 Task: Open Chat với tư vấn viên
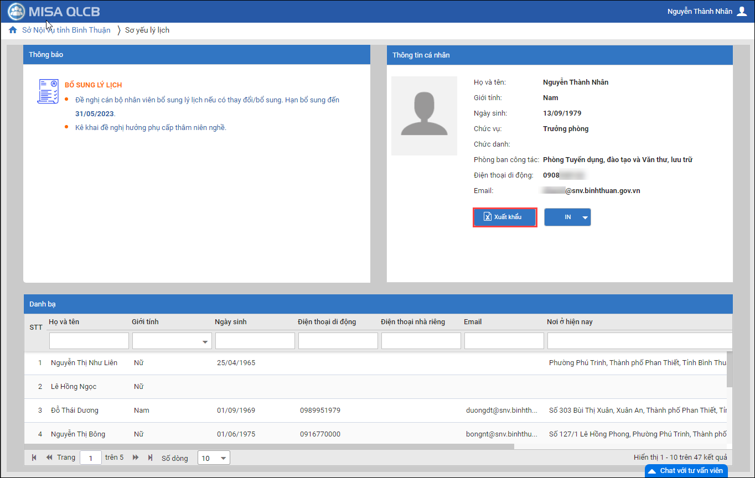coord(686,471)
